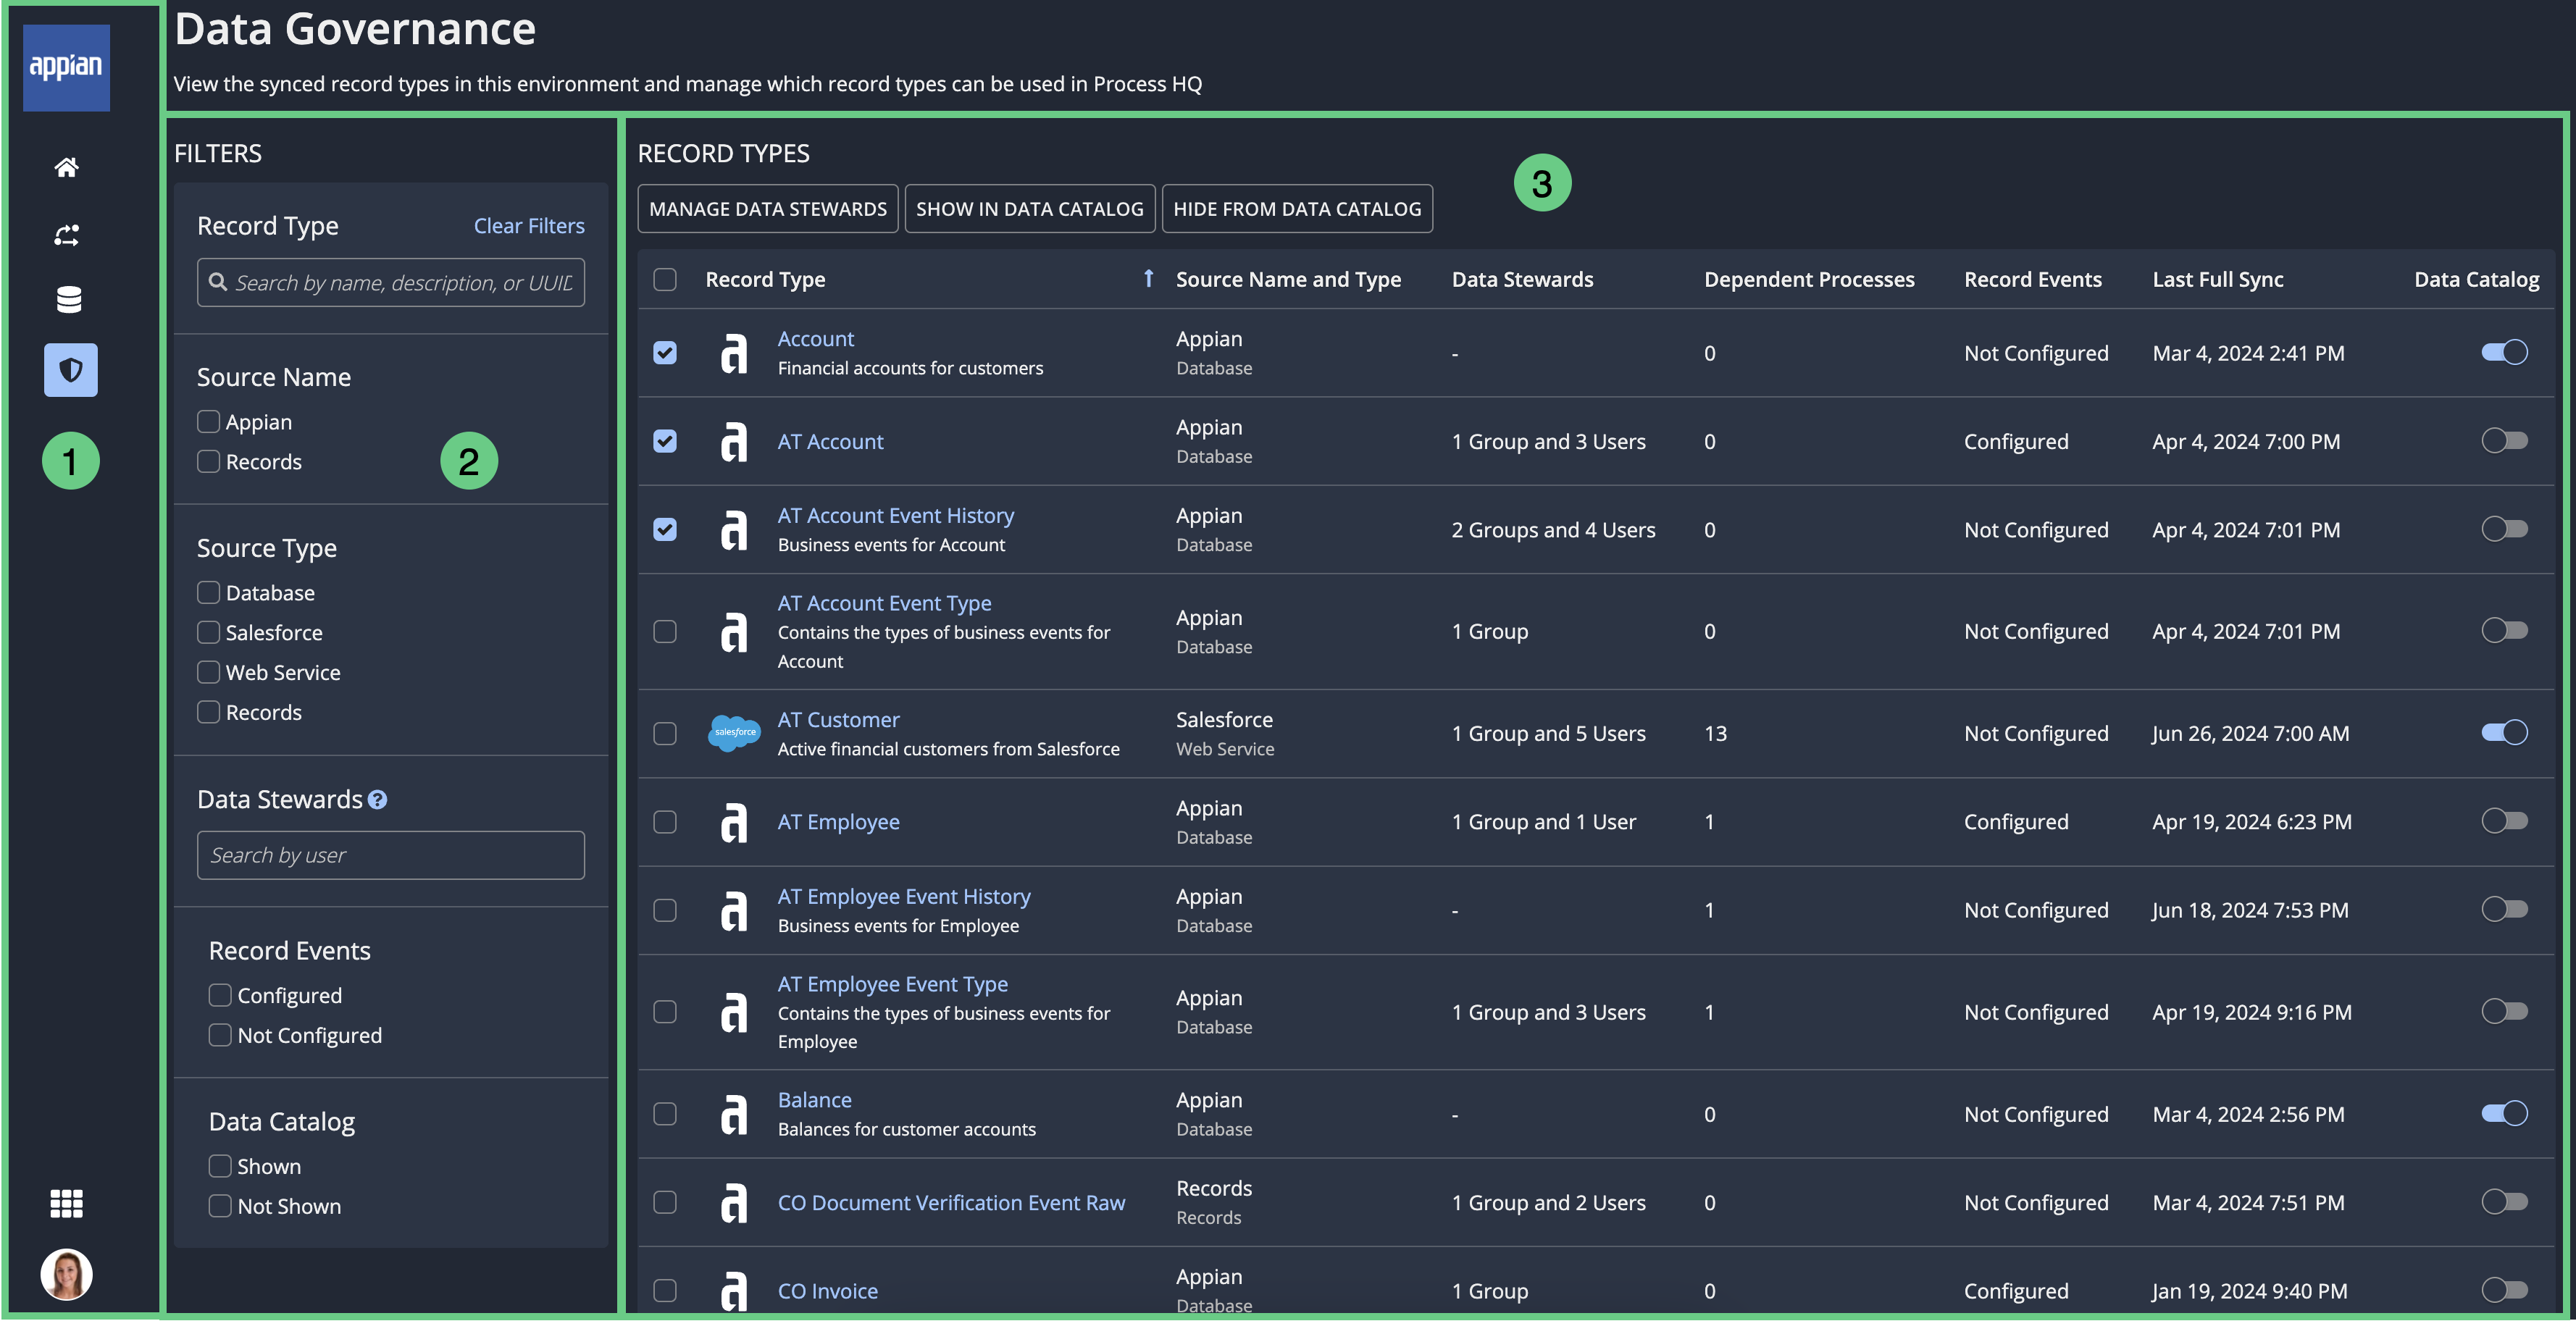The width and height of the screenshot is (2576, 1321).
Task: Select the grid/apps icon at bottom left
Action: pyautogui.click(x=66, y=1203)
